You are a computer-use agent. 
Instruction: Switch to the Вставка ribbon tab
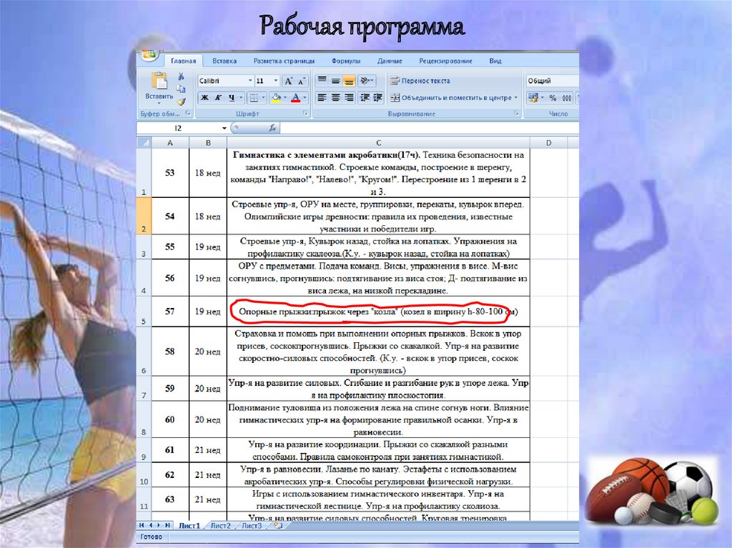point(224,61)
